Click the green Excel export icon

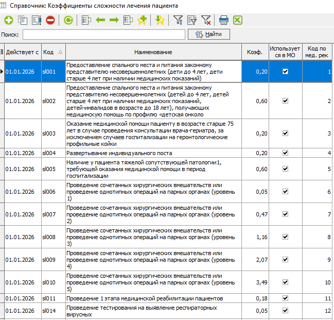tap(238, 21)
